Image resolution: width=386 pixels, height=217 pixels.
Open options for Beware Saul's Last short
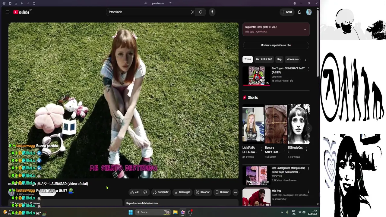point(284,149)
